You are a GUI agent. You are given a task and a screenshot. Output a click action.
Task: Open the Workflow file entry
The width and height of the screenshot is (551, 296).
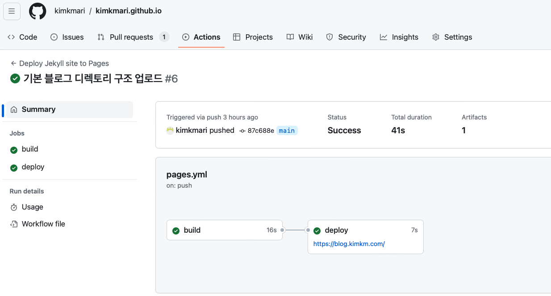pos(43,224)
